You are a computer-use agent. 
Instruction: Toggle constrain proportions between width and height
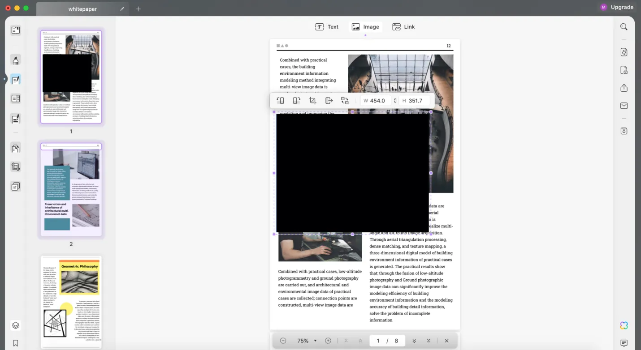click(395, 100)
